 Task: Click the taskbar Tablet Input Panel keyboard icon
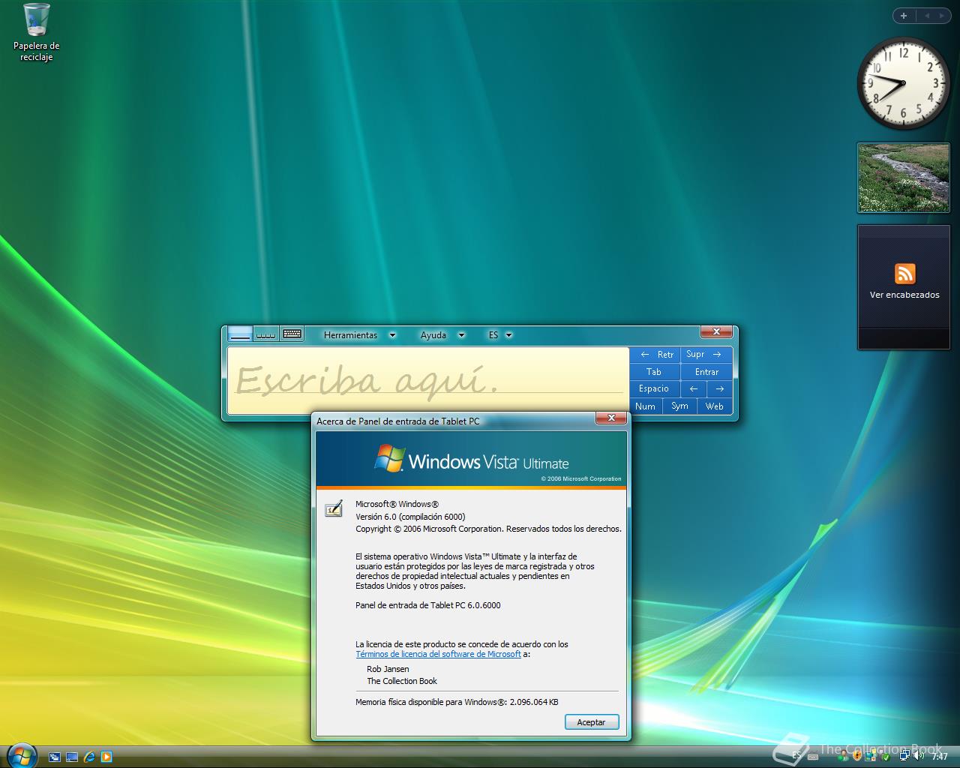point(813,757)
